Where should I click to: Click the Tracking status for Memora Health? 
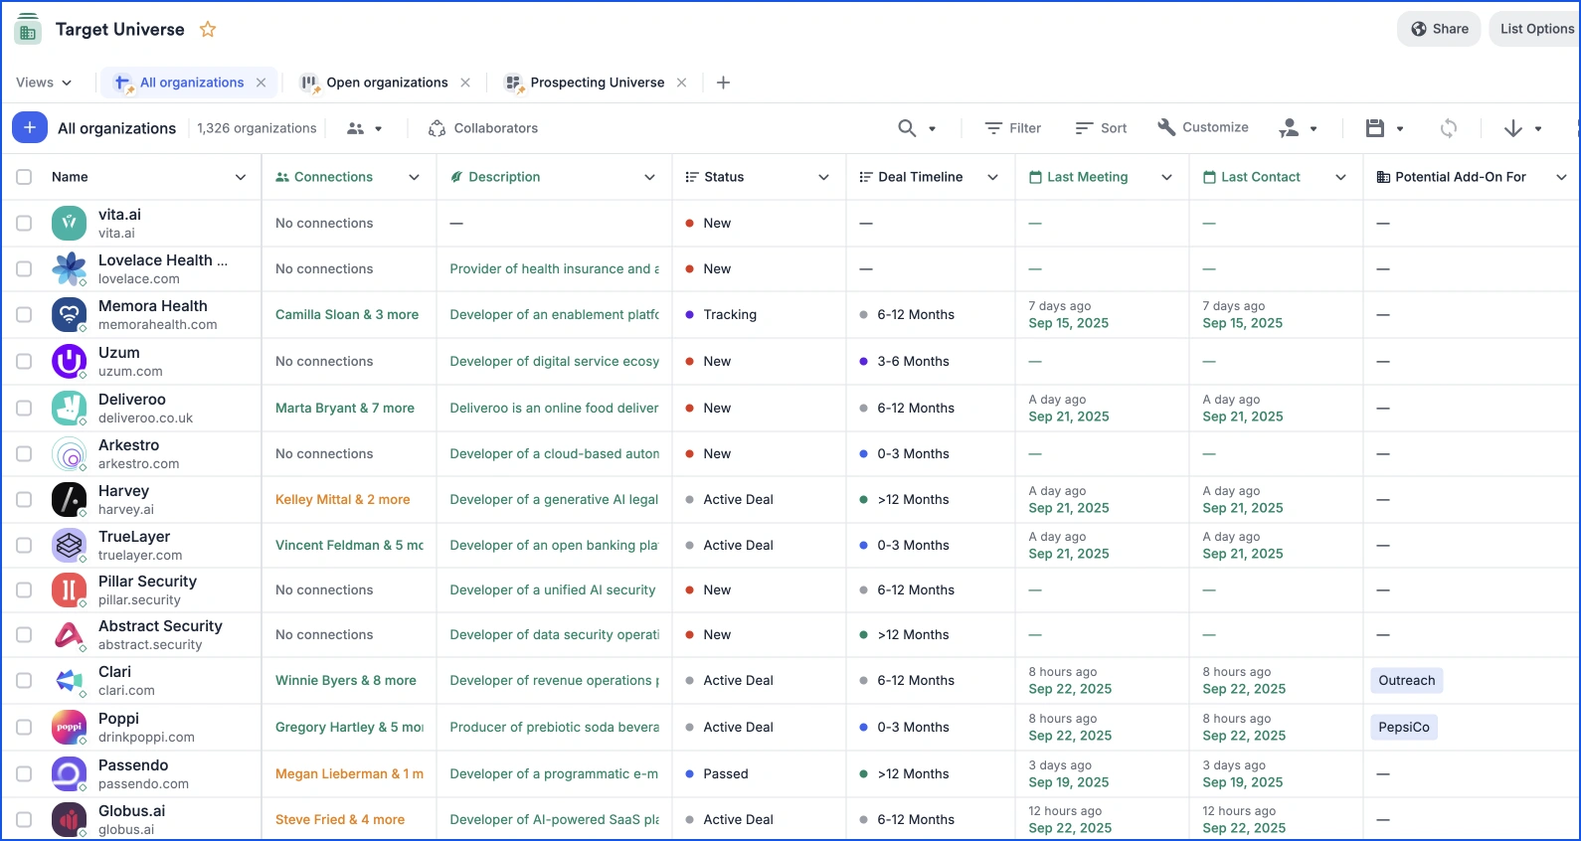(x=721, y=314)
